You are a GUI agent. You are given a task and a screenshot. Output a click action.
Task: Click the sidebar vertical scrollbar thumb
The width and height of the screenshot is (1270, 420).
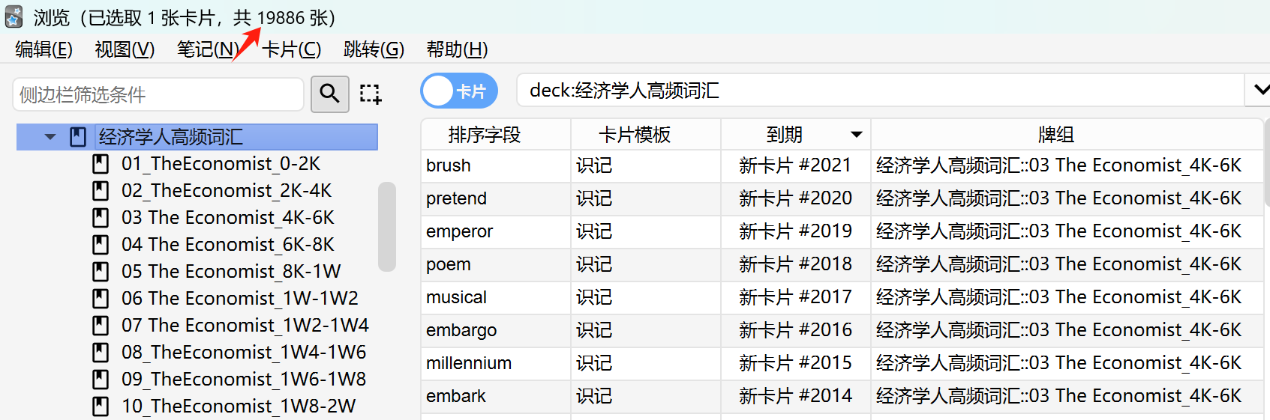[x=387, y=226]
